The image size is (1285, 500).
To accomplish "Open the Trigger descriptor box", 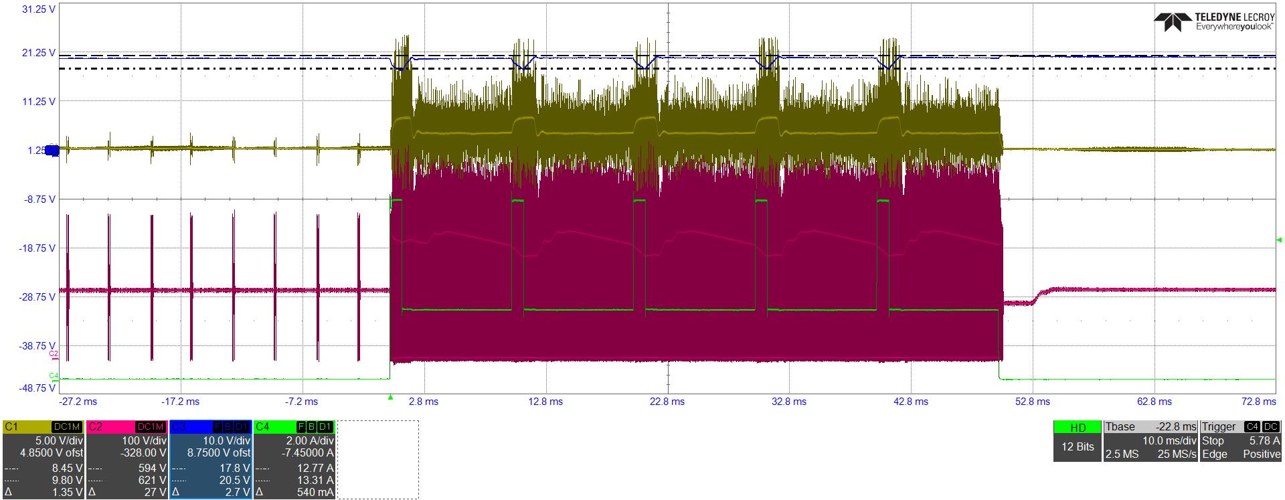I will tap(1241, 441).
